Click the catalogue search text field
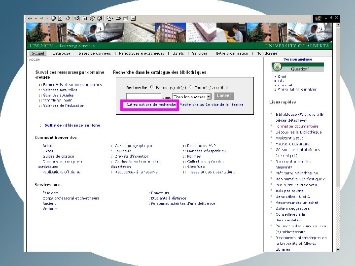The width and height of the screenshot is (355, 266). pos(143,97)
